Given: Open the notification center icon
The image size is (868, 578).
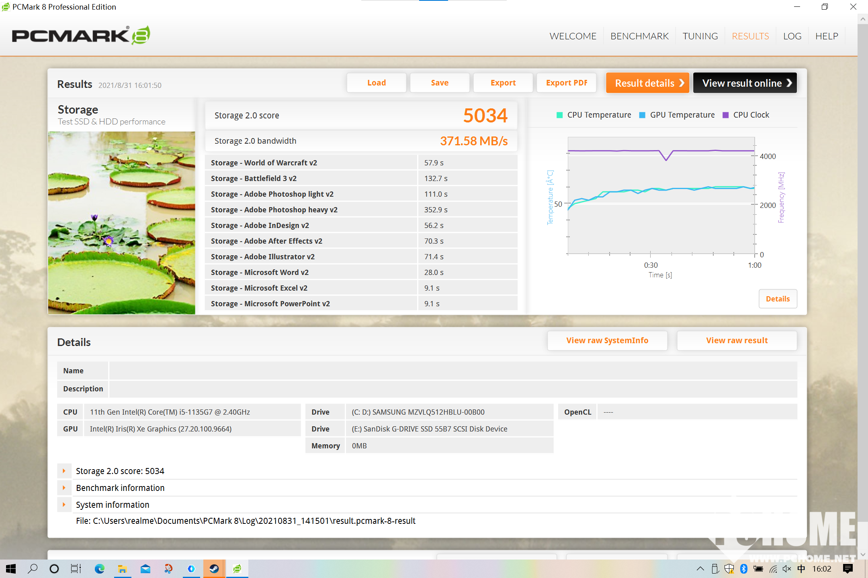Looking at the screenshot, I should click(x=848, y=568).
